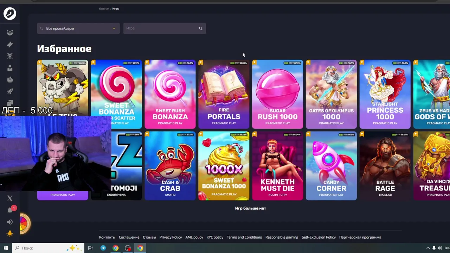Open the Candy Corner game
The height and width of the screenshot is (253, 450).
tap(332, 166)
